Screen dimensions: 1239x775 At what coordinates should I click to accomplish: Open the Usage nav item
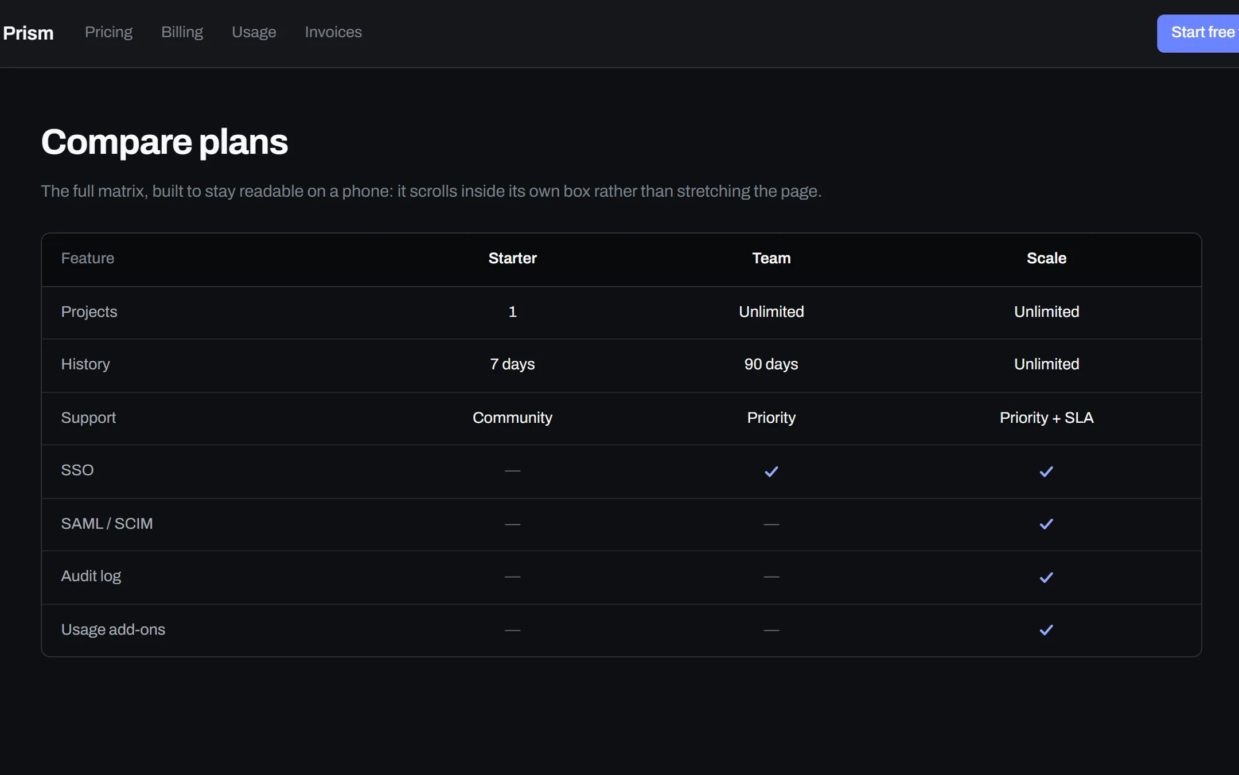click(x=254, y=32)
